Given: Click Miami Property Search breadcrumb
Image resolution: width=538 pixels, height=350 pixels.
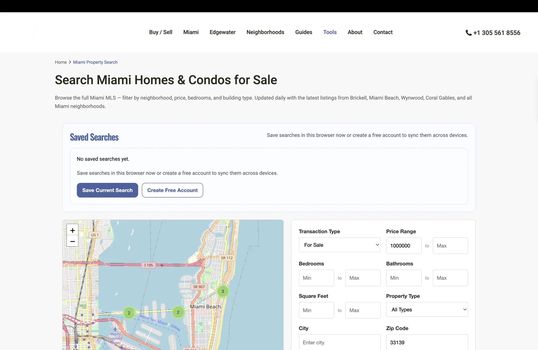Looking at the screenshot, I should (95, 62).
